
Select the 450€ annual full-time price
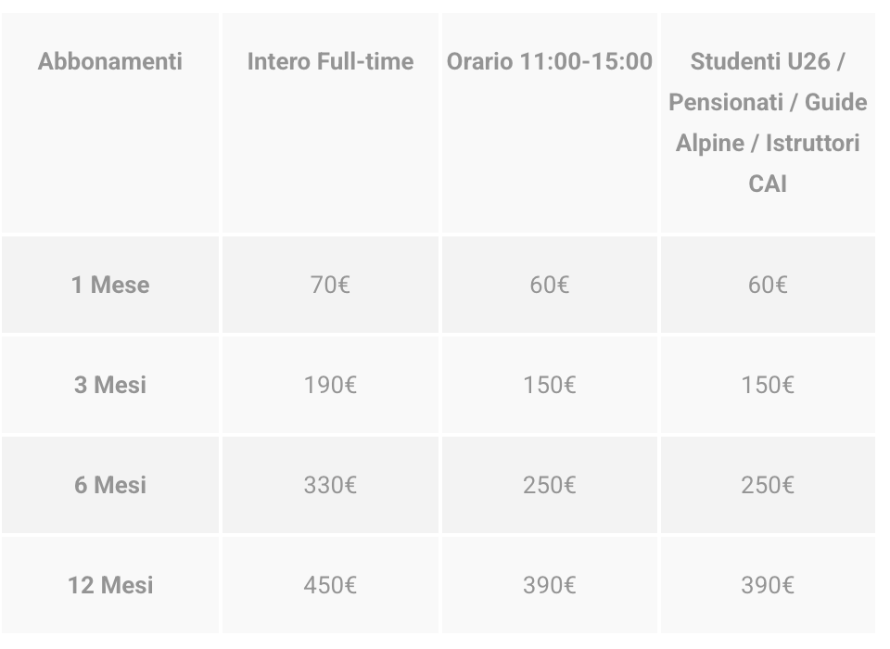coord(330,585)
